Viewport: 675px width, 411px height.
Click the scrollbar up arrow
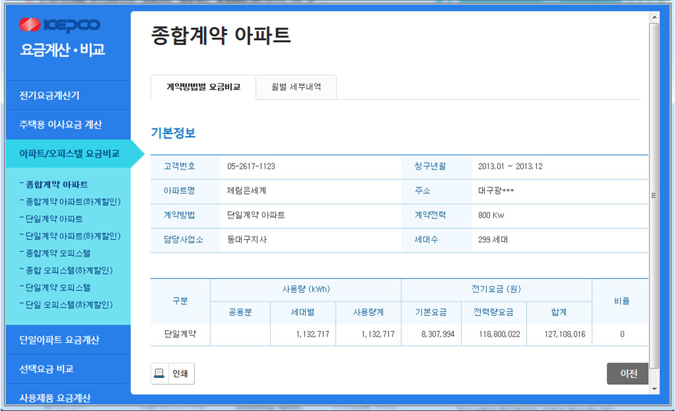(655, 17)
